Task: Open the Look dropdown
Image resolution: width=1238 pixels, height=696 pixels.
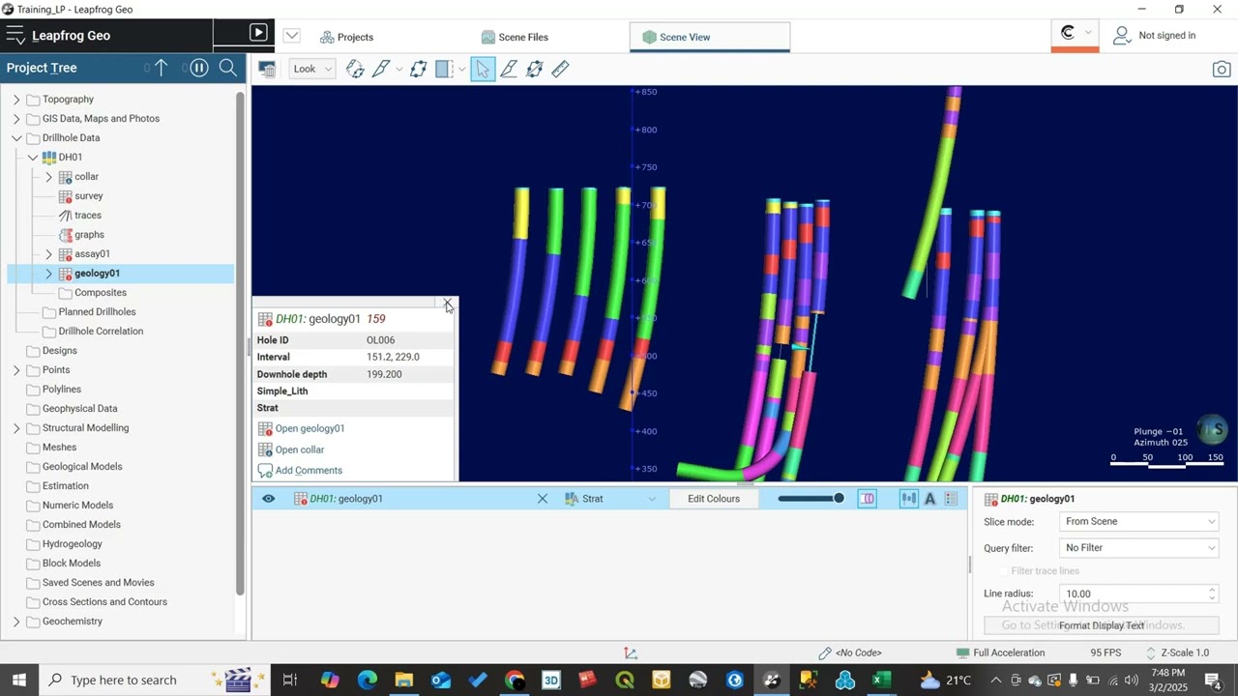Action: (x=312, y=69)
